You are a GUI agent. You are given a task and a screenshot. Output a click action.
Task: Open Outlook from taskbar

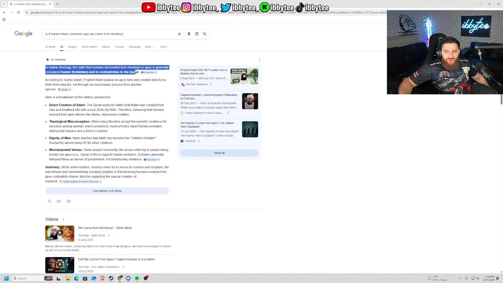click(94, 278)
